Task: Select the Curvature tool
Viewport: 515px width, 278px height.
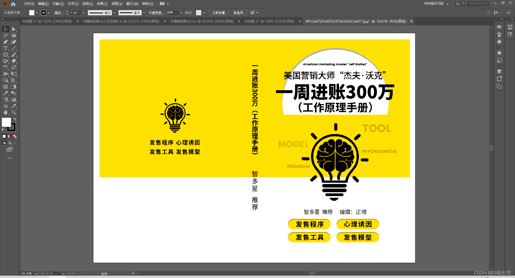Action: click(14, 42)
